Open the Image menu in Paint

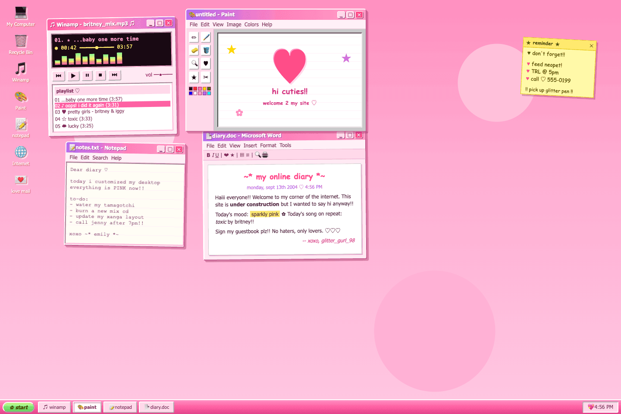[x=234, y=25]
